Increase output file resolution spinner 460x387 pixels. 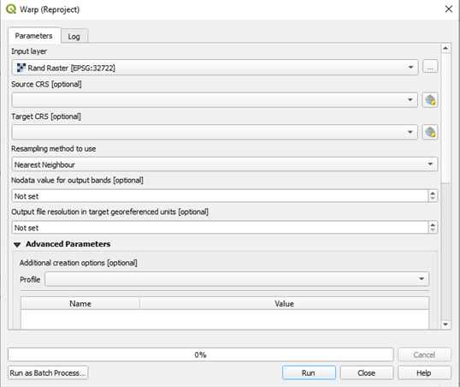click(x=433, y=224)
